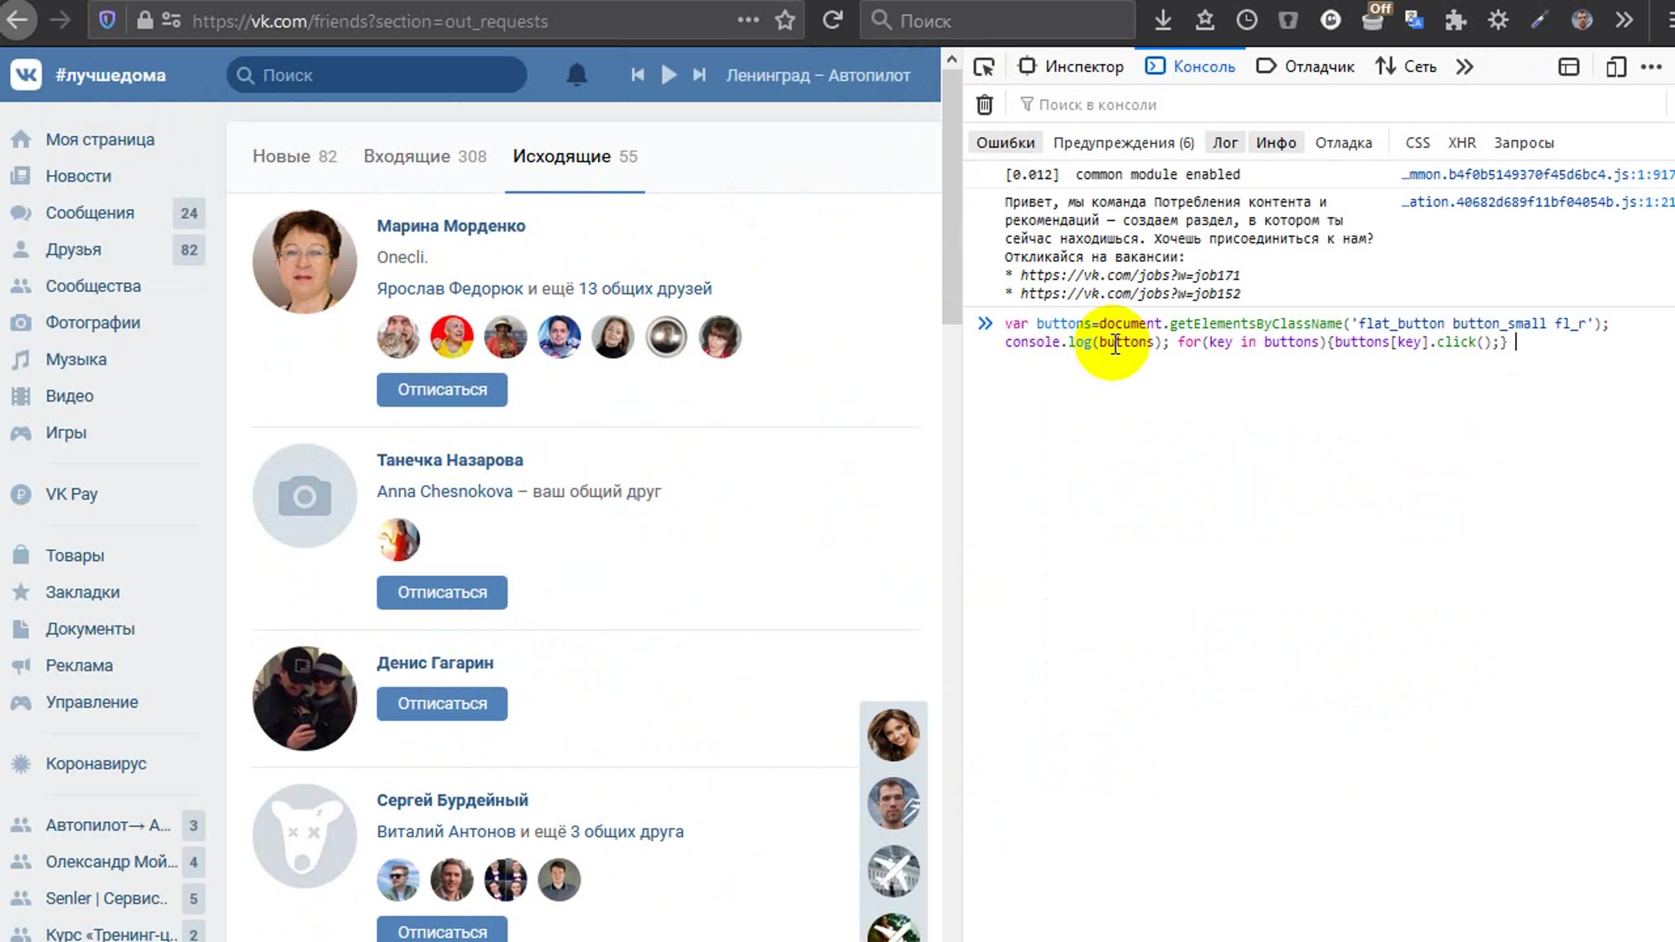Open Сергей Бурдейный profile link
This screenshot has height=942, width=1675.
coord(453,800)
